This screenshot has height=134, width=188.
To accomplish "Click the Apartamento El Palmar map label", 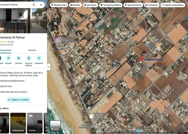I will coord(153,59).
